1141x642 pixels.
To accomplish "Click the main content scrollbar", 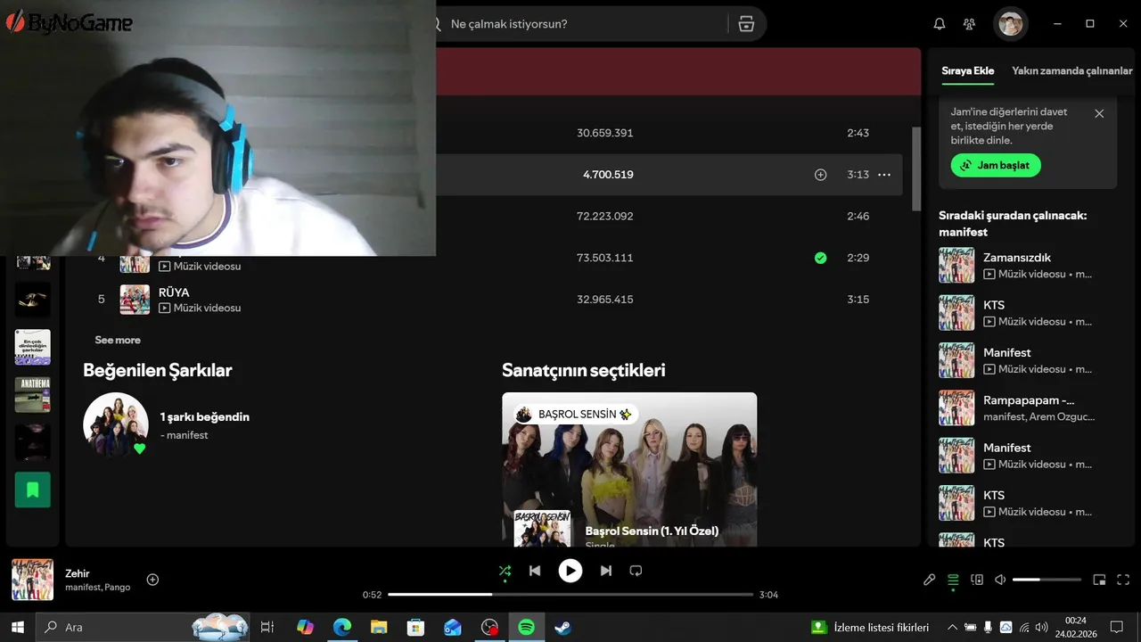I will (916, 169).
